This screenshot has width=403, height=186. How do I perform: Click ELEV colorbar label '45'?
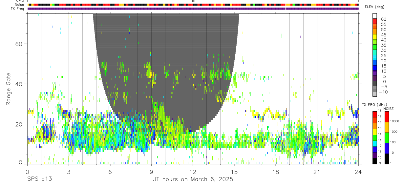[x=383, y=35]
